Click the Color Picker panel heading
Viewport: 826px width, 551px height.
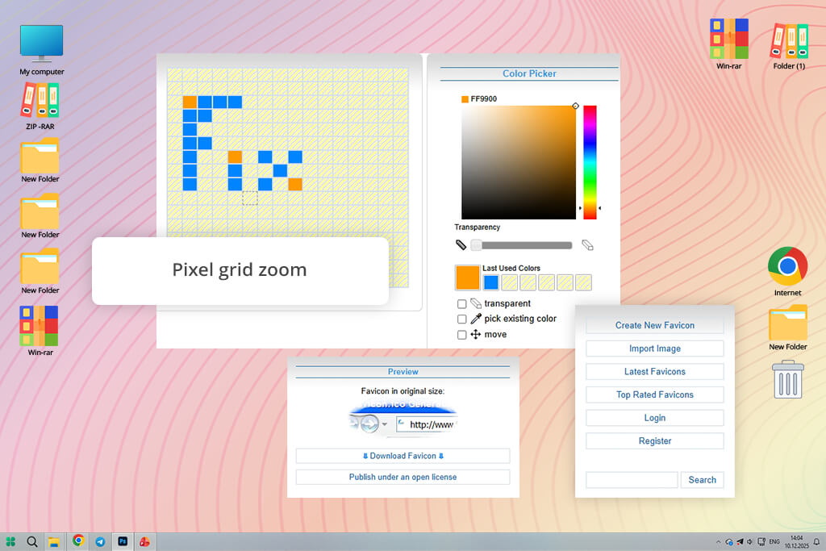529,73
